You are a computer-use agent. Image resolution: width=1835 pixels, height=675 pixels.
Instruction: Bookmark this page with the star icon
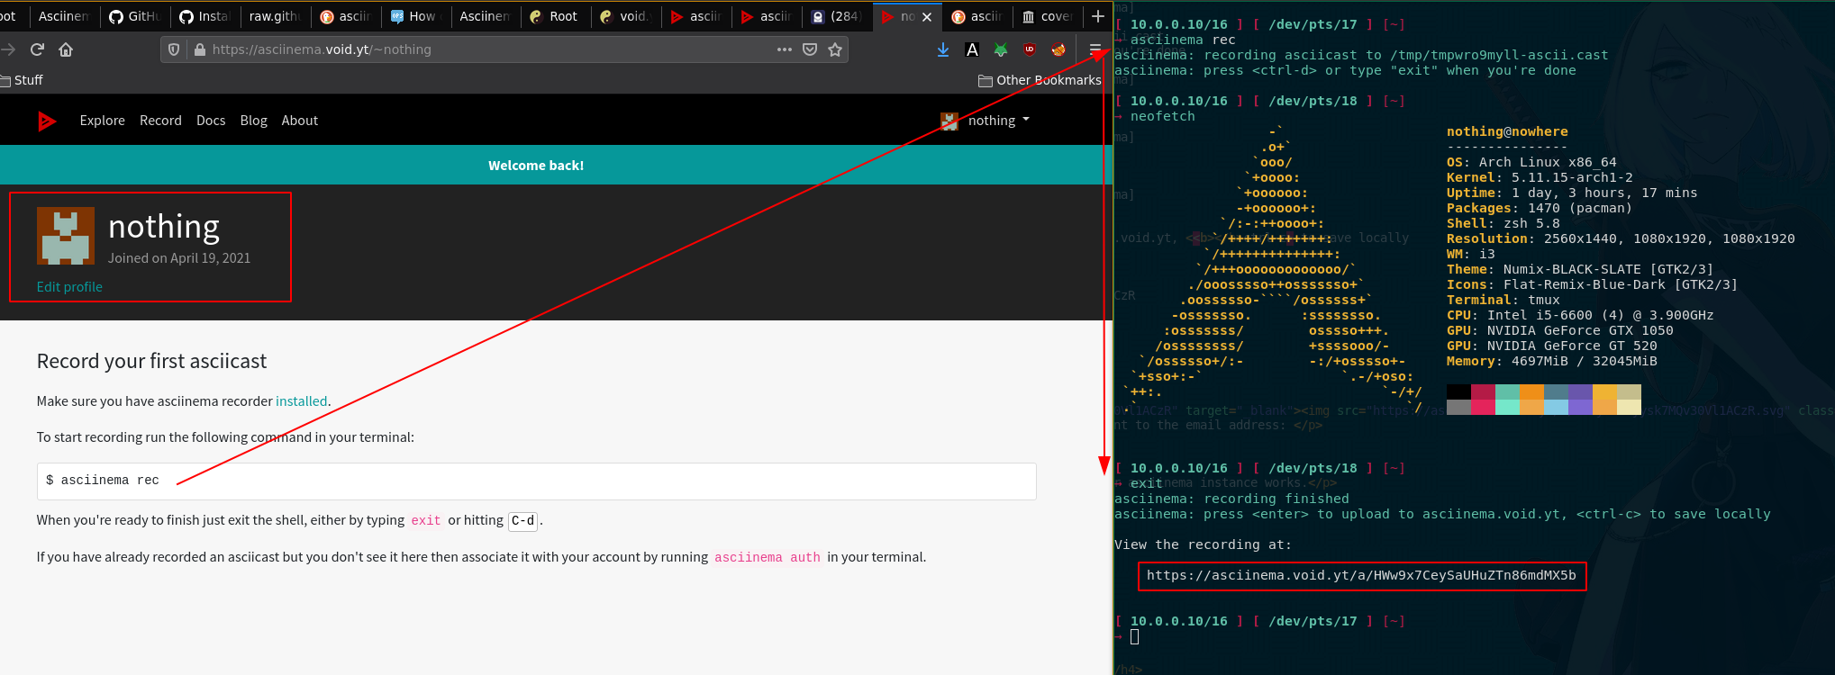pos(835,49)
